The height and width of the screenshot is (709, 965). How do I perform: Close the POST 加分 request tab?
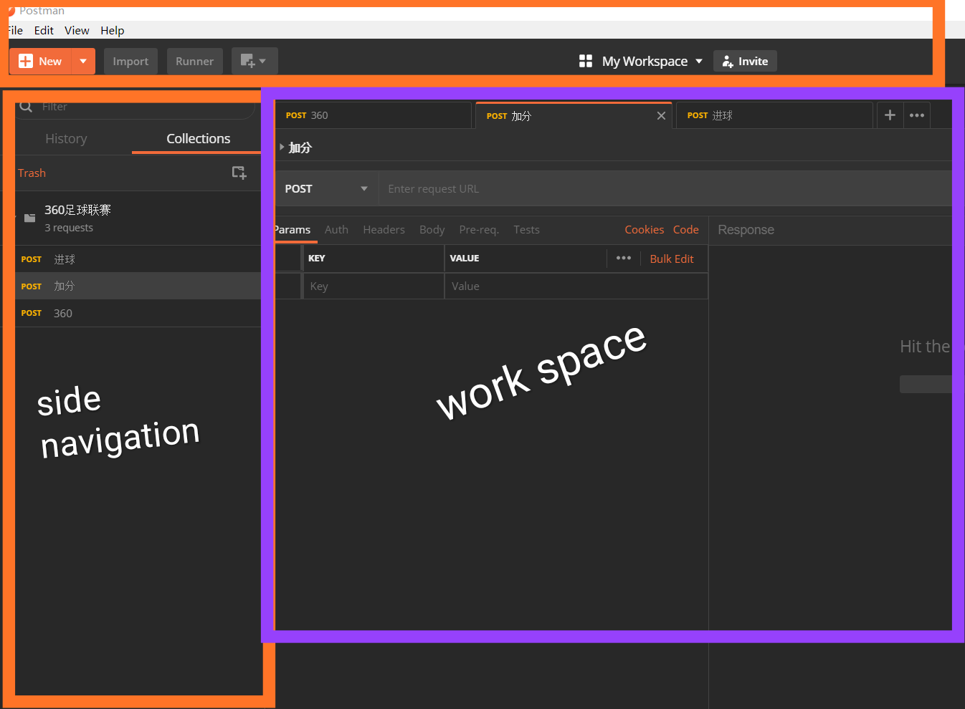tap(661, 116)
